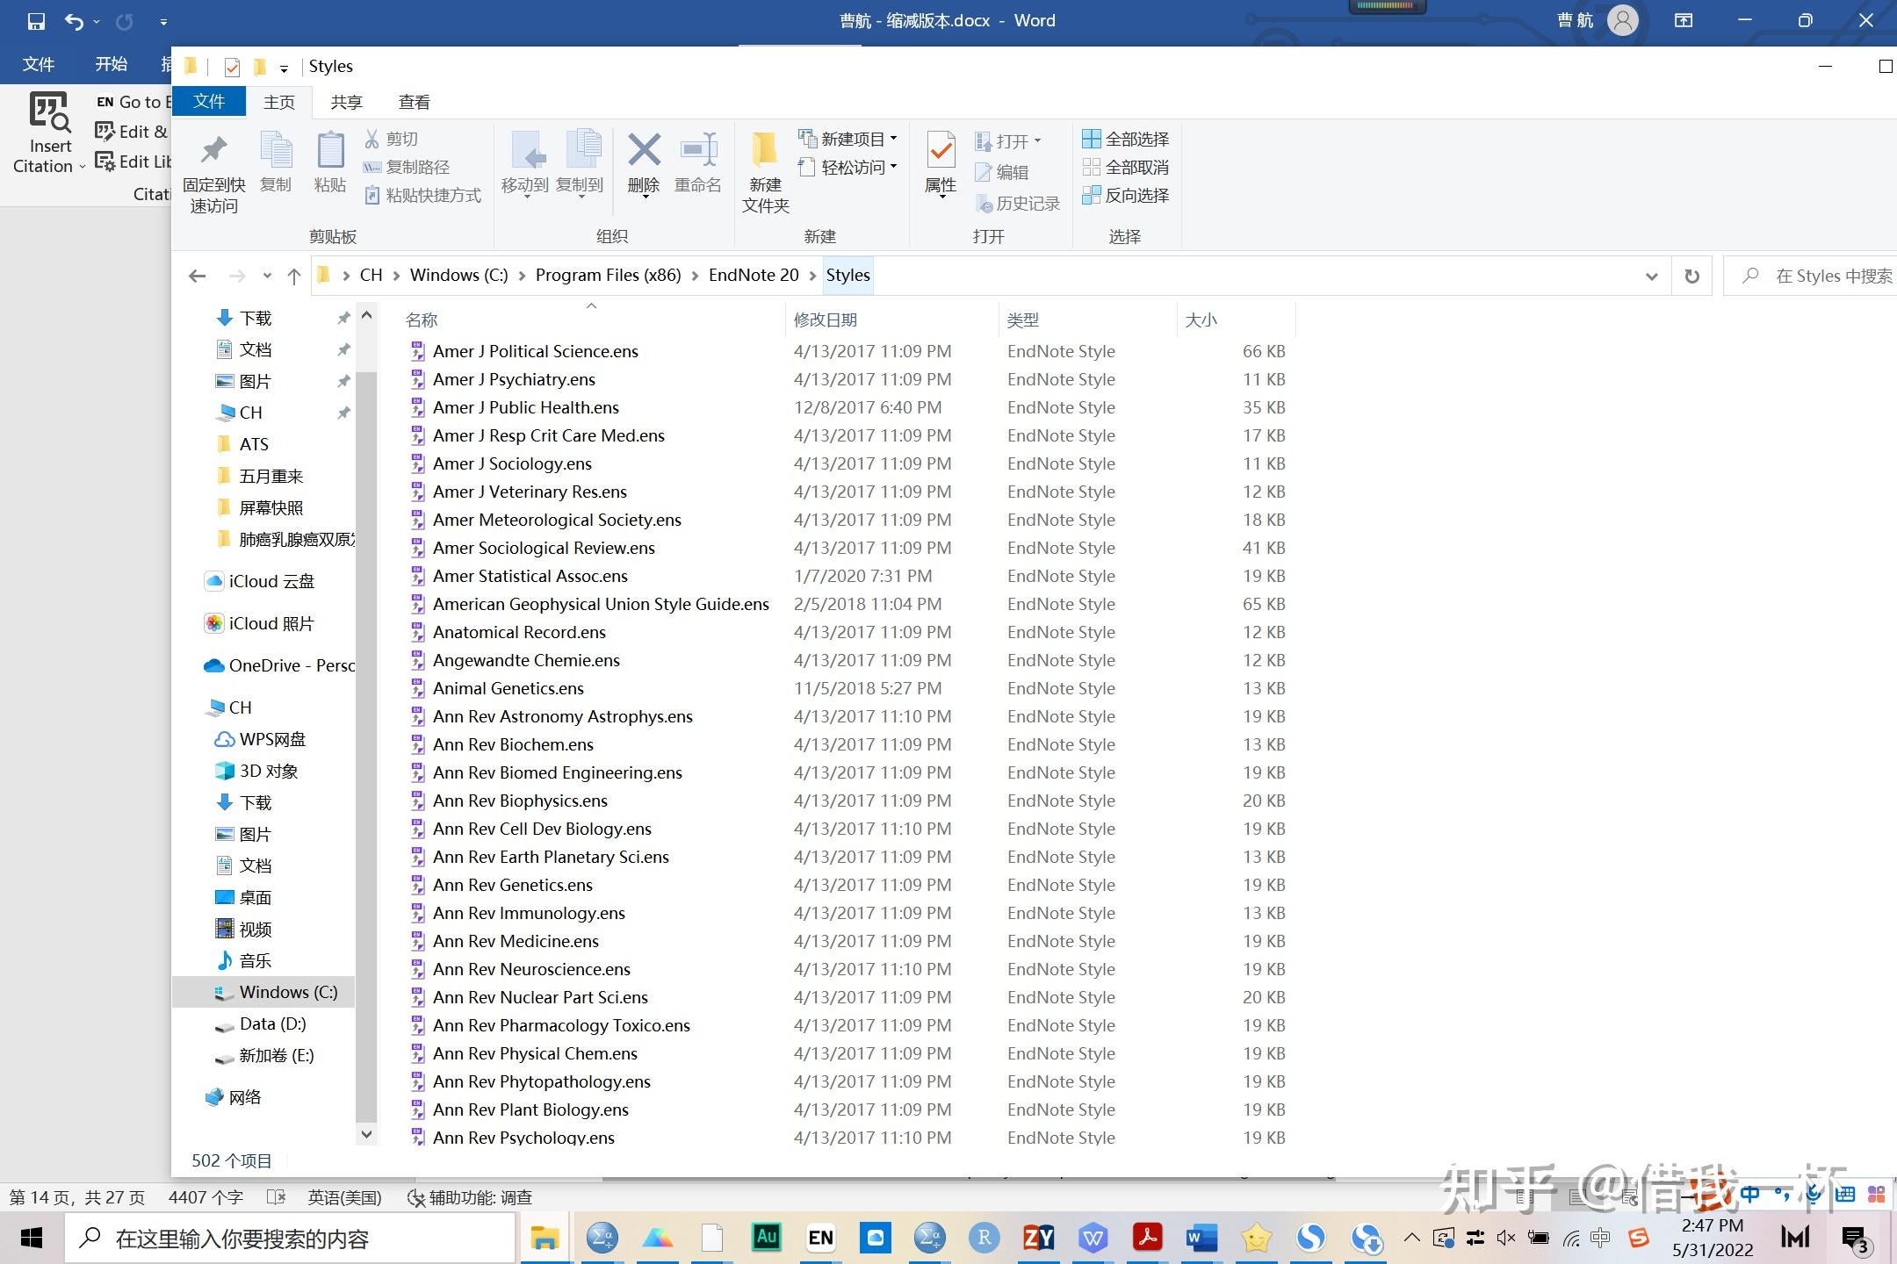
Task: Click the Paste (粘贴) ribbon icon
Action: 330,162
